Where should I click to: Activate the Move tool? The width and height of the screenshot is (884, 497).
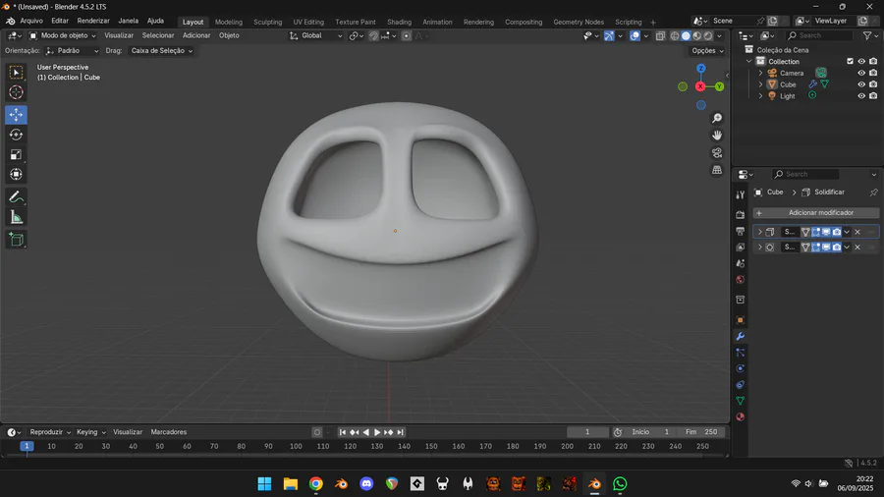click(16, 115)
